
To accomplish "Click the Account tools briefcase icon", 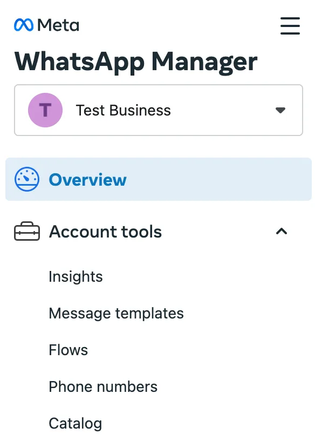I will (26, 231).
